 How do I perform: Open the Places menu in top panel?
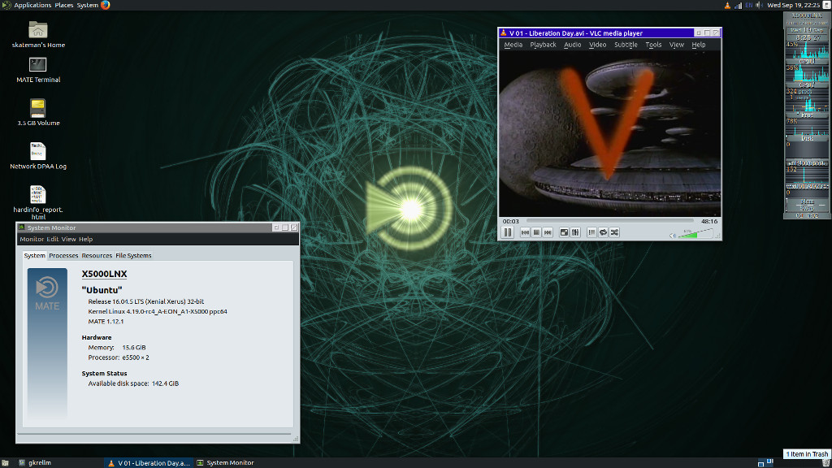click(63, 5)
